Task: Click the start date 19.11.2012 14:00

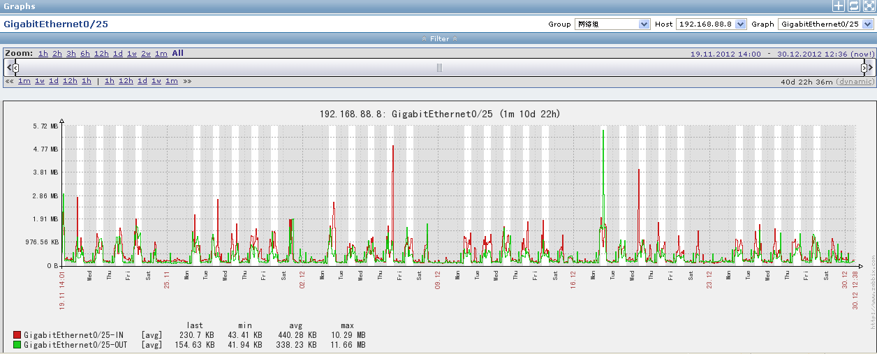Action: 725,54
